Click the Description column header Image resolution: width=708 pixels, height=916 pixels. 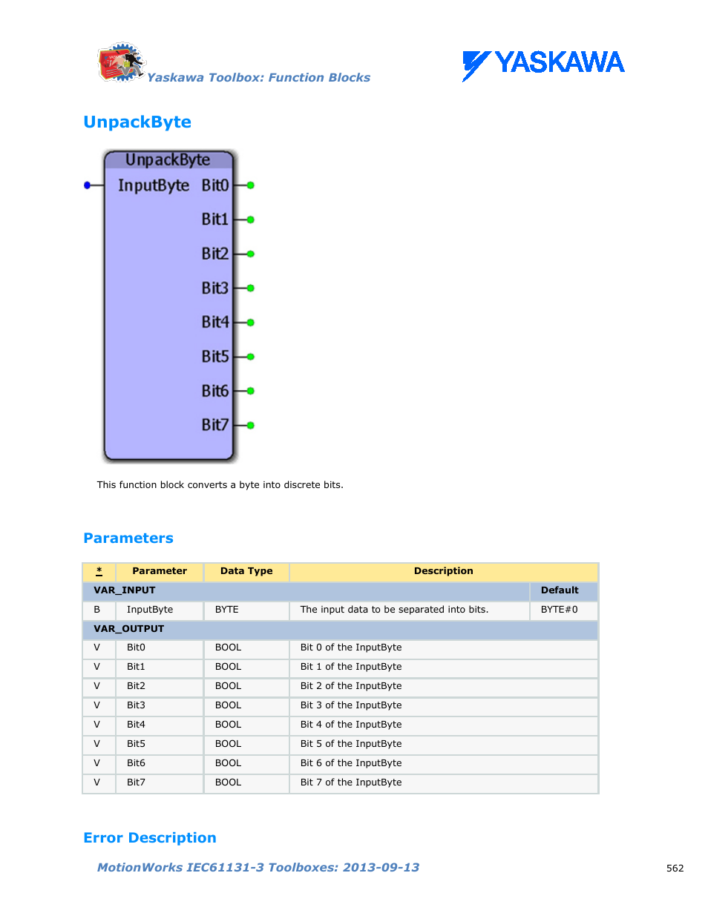tap(444, 571)
